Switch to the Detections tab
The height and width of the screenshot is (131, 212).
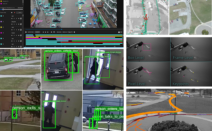pos(31,32)
